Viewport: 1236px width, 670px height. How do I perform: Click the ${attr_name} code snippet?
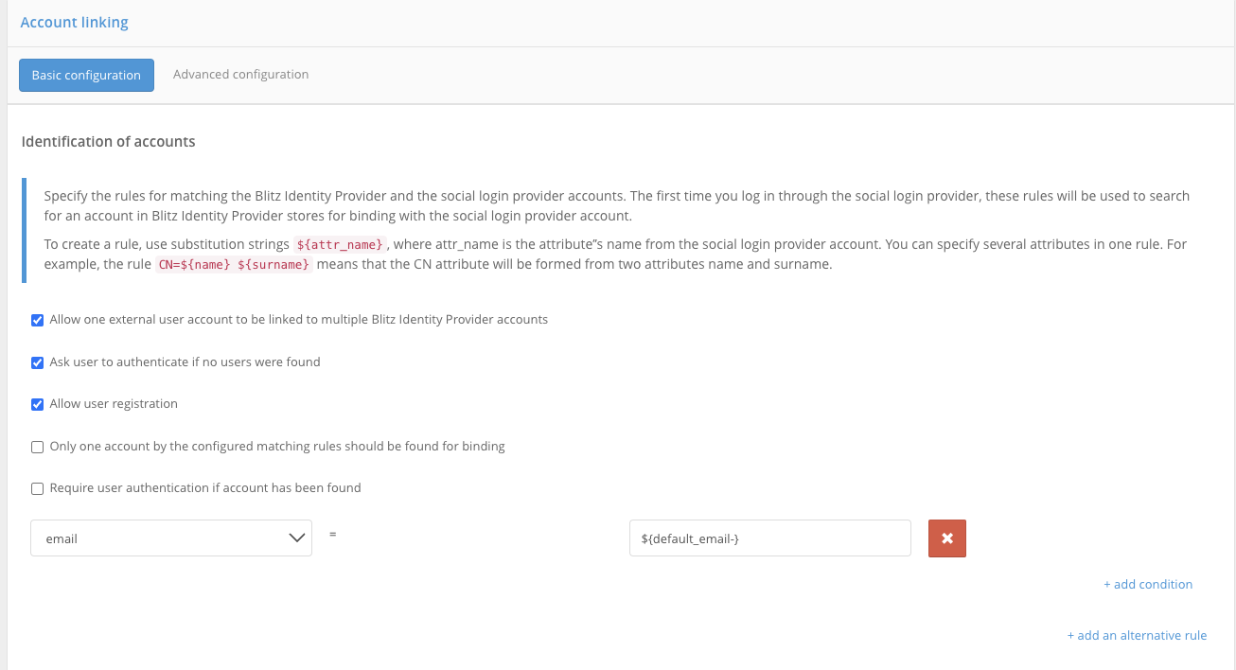point(340,245)
